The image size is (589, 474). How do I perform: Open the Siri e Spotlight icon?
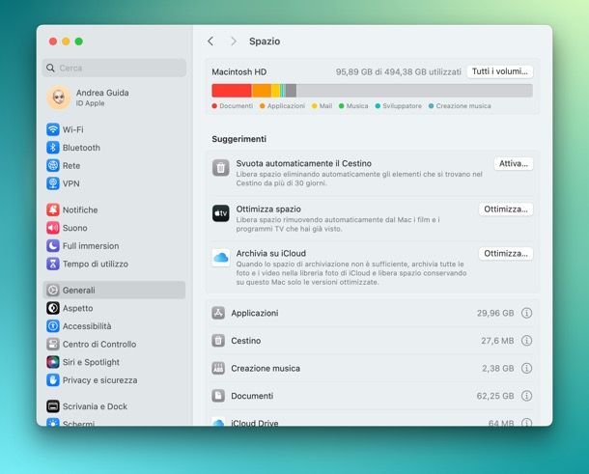click(x=53, y=362)
